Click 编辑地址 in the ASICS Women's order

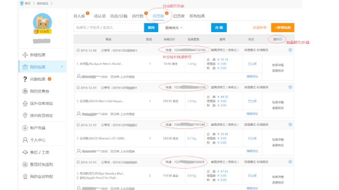tap(252, 151)
